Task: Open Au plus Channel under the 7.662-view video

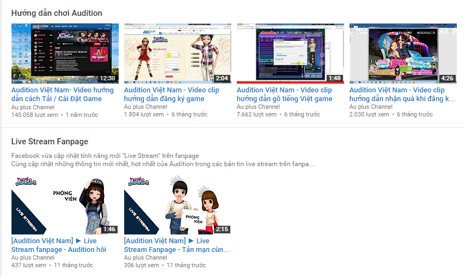Action: point(258,107)
